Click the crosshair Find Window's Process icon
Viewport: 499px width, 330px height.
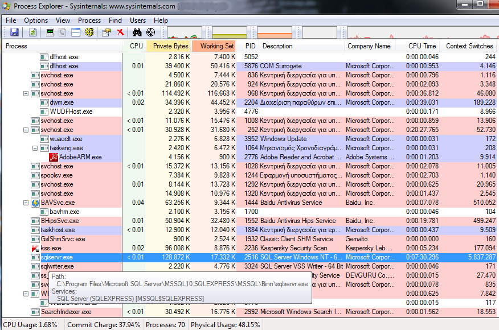click(150, 32)
